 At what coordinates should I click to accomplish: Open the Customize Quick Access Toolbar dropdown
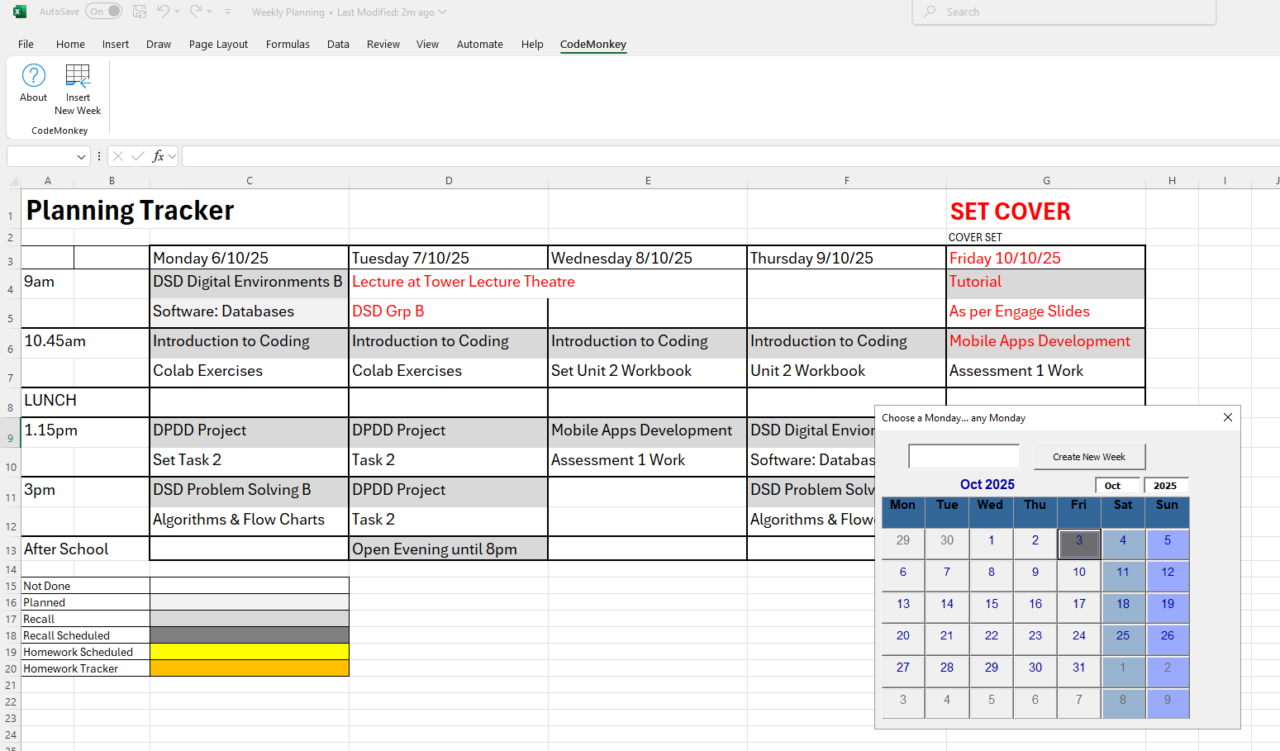click(x=228, y=12)
